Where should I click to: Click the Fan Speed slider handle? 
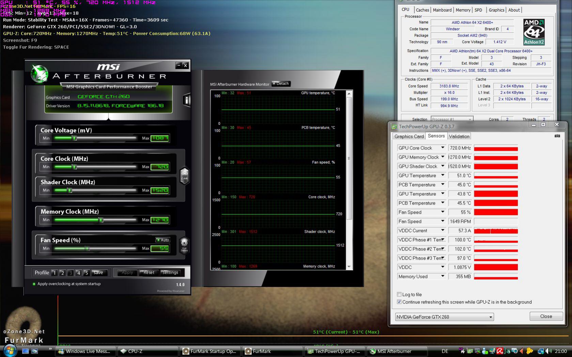tap(87, 248)
